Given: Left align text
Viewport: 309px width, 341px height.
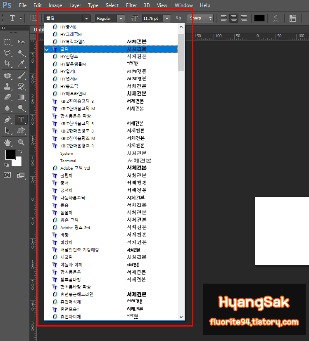Looking at the screenshot, I should point(224,18).
